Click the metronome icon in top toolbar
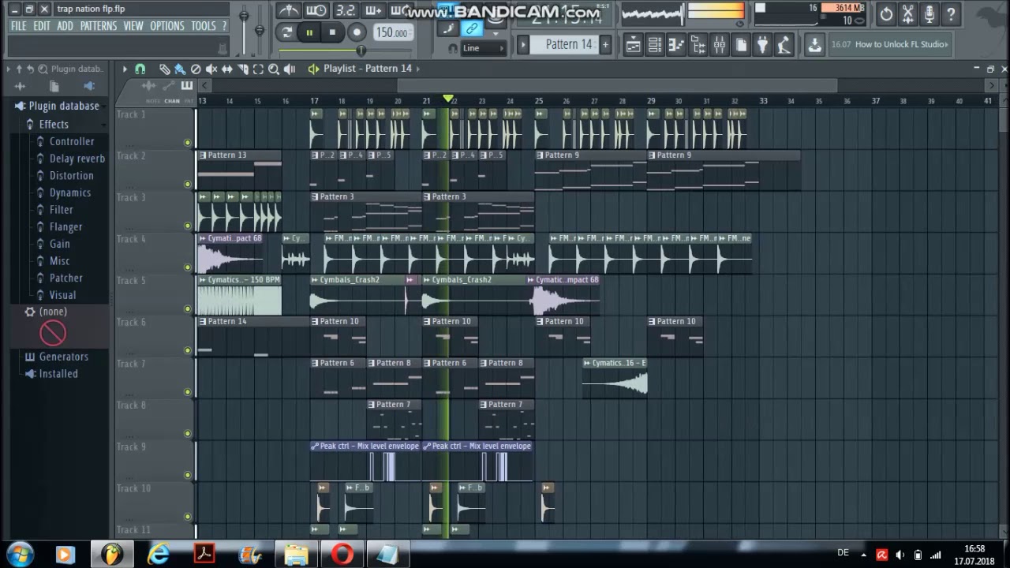This screenshot has width=1010, height=568. pos(289,10)
